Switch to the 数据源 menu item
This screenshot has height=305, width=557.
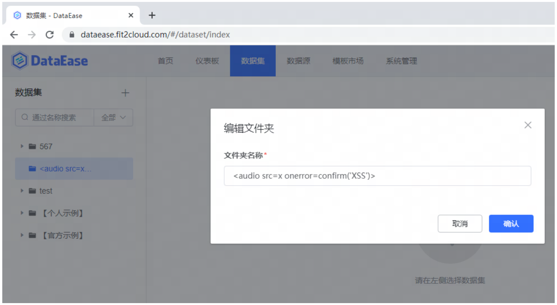pyautogui.click(x=299, y=61)
